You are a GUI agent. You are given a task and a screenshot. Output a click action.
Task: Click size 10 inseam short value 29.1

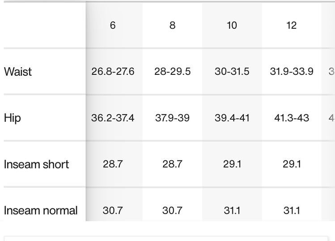tap(232, 164)
